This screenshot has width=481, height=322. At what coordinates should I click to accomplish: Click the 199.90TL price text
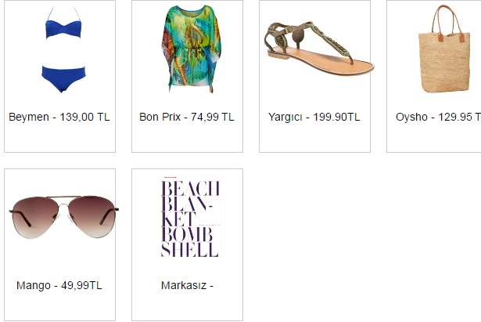coord(336,117)
